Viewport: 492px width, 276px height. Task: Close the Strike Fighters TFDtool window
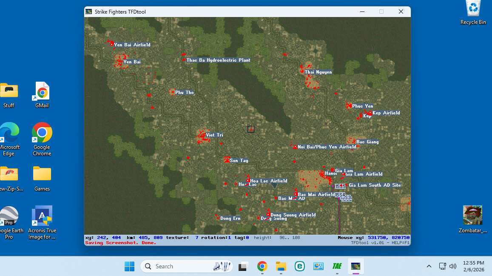point(401,11)
